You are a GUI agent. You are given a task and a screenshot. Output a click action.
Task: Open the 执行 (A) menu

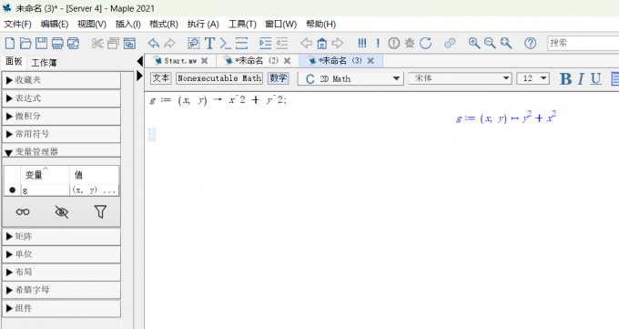[203, 24]
